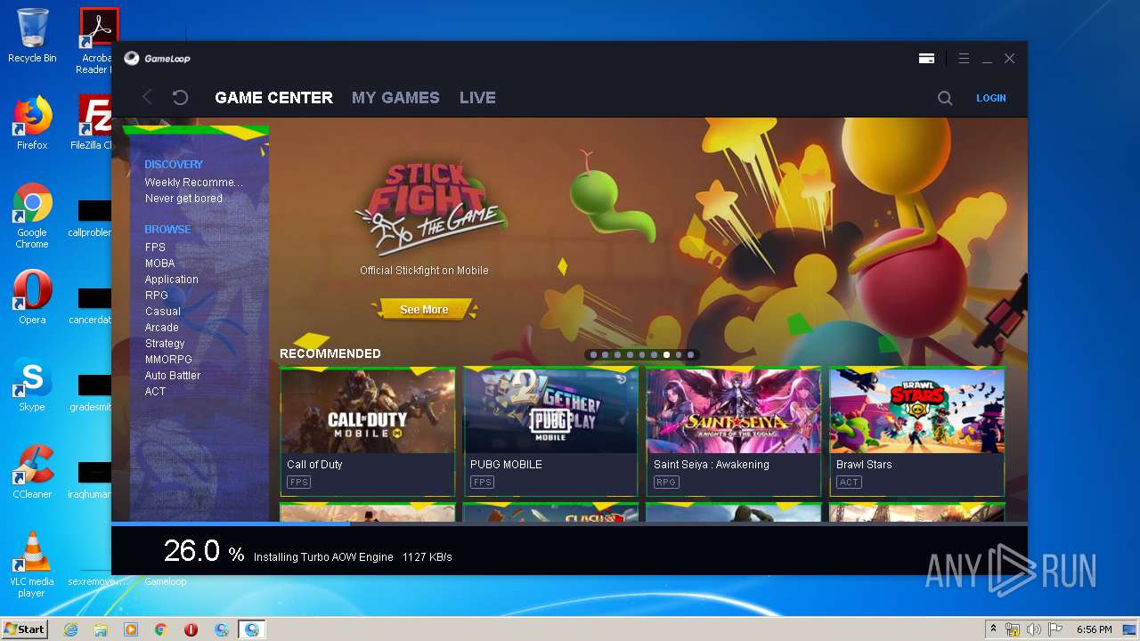Browse the MMORPG category
This screenshot has width=1140, height=641.
click(x=168, y=360)
